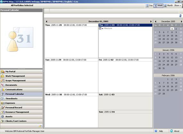Click the Clients/Cost Centers icon

3,121
